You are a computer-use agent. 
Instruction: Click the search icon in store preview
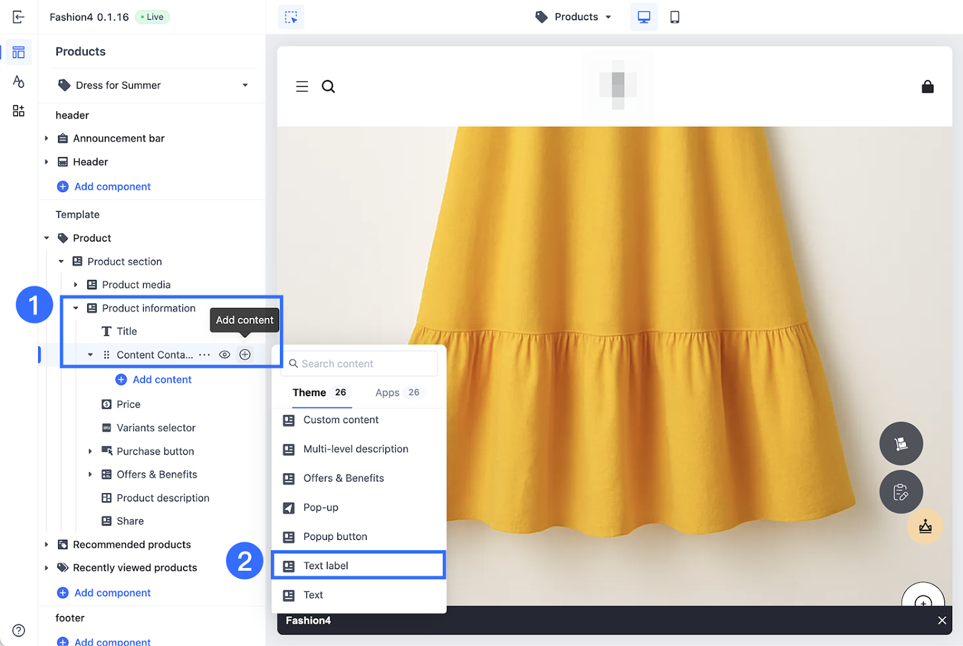coord(328,87)
